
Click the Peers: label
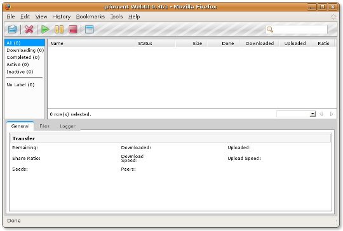point(128,169)
